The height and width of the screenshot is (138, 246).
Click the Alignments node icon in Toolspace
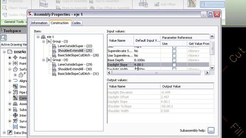15,81
